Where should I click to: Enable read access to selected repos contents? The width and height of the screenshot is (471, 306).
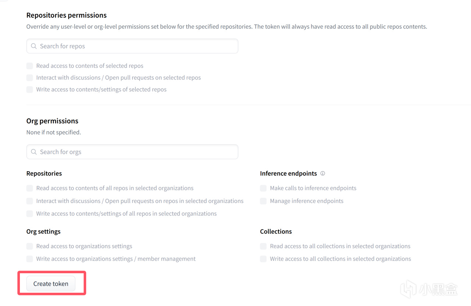tap(30, 66)
